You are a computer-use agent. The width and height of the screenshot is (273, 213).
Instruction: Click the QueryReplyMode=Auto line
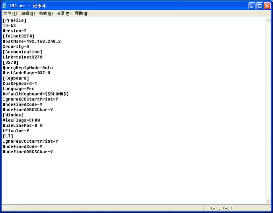[x=28, y=68]
